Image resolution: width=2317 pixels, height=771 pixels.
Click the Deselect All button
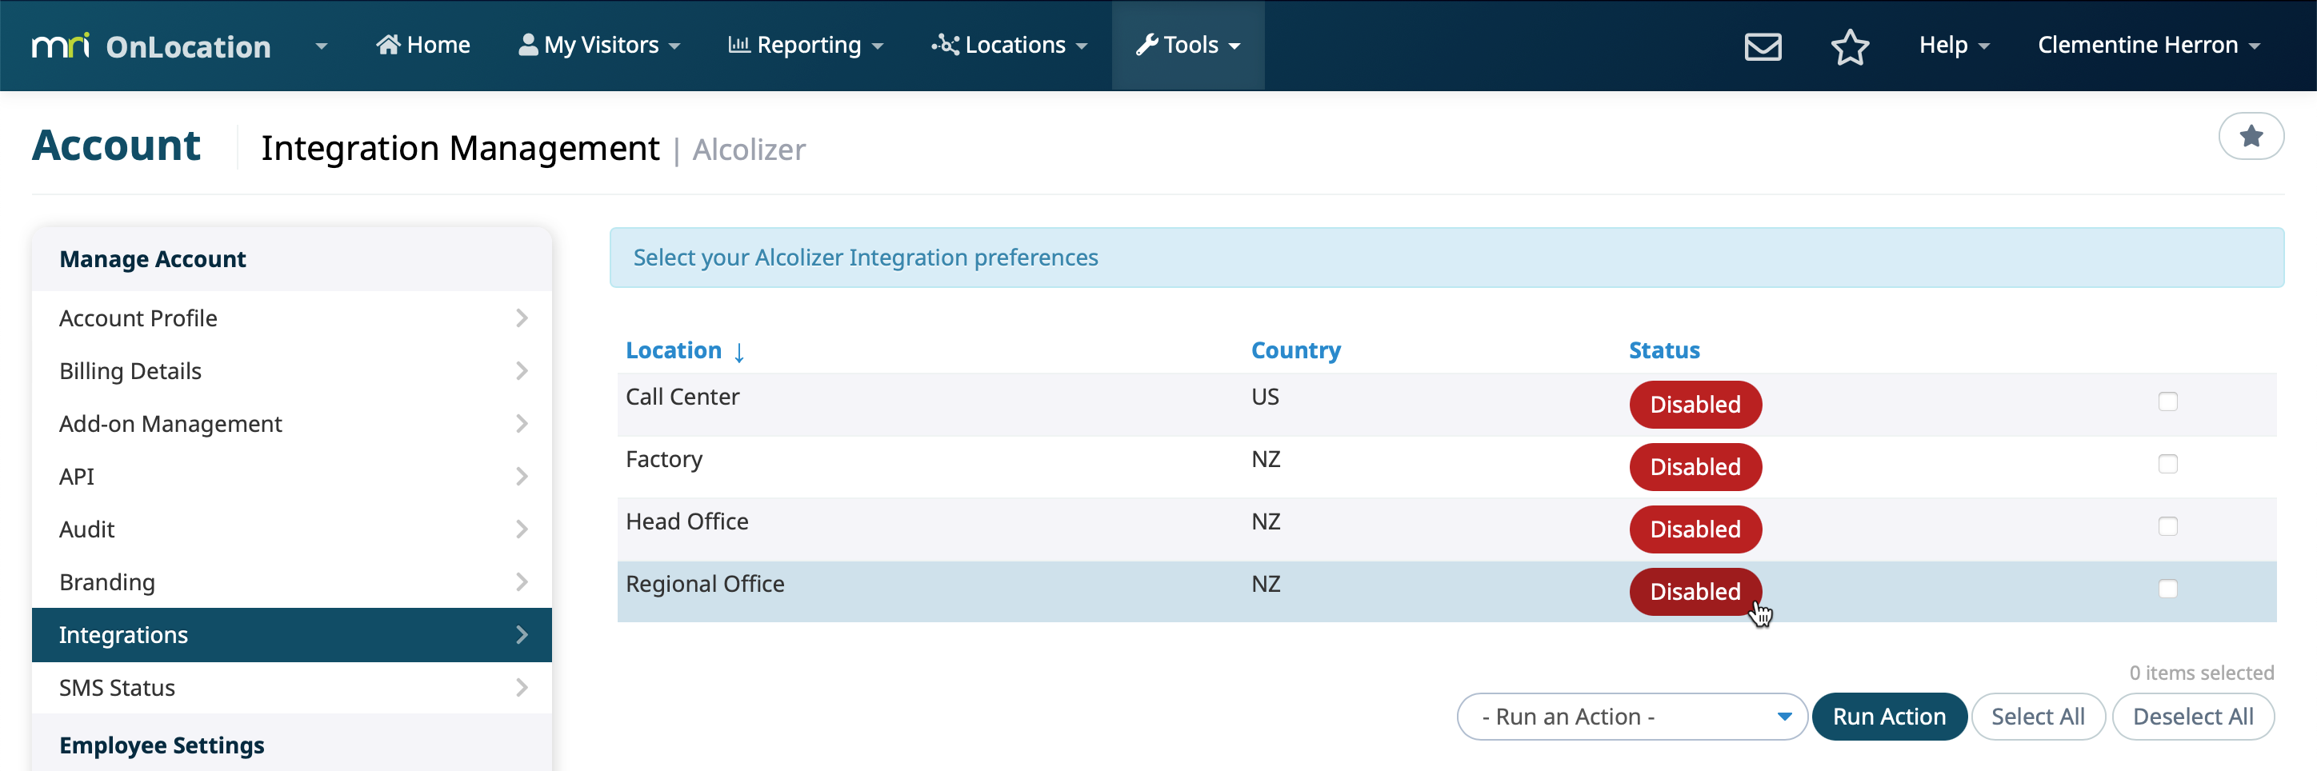2192,716
